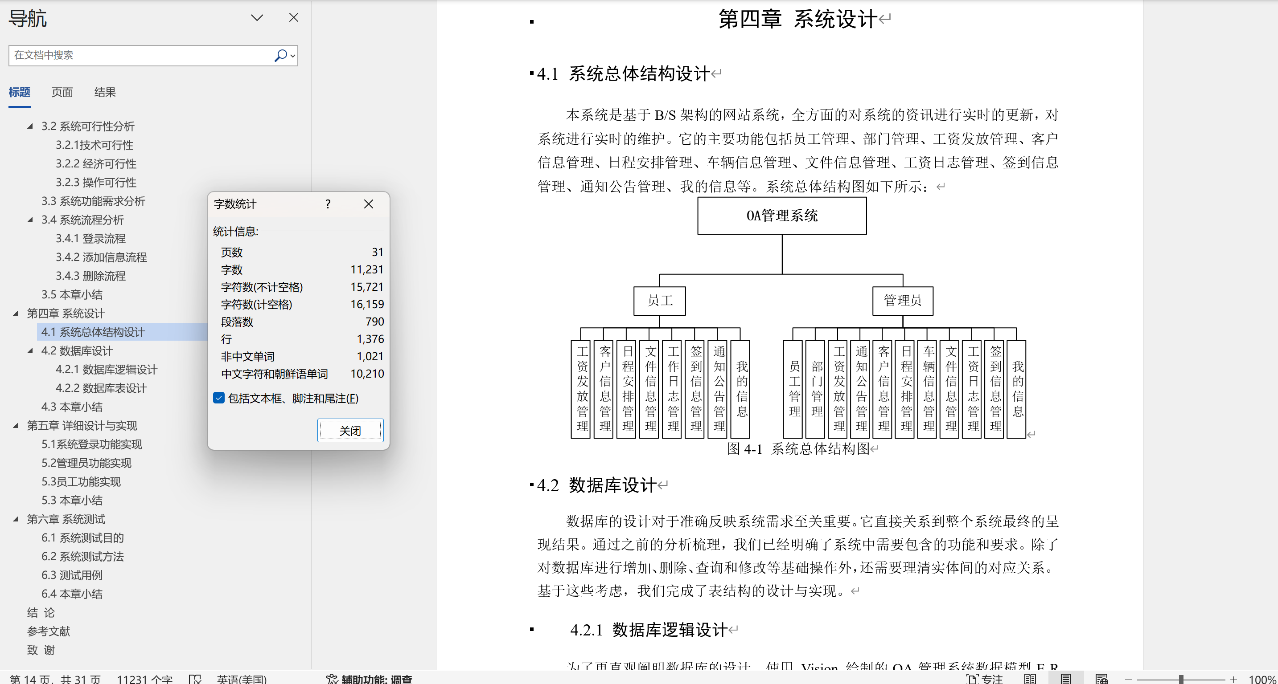Switch to Print Layout view icon
The height and width of the screenshot is (684, 1278).
coord(1066,679)
